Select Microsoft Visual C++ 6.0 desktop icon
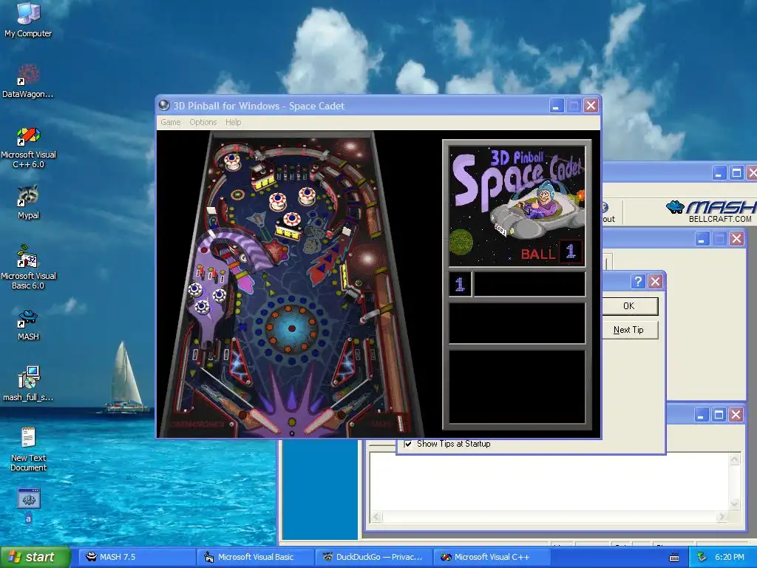This screenshot has height=568, width=757. (28, 147)
